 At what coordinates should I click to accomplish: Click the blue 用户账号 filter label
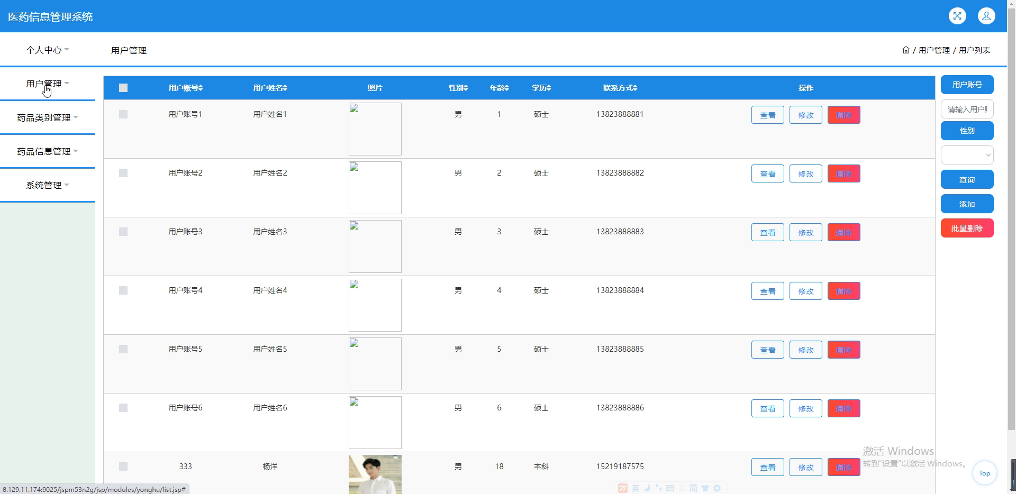967,85
